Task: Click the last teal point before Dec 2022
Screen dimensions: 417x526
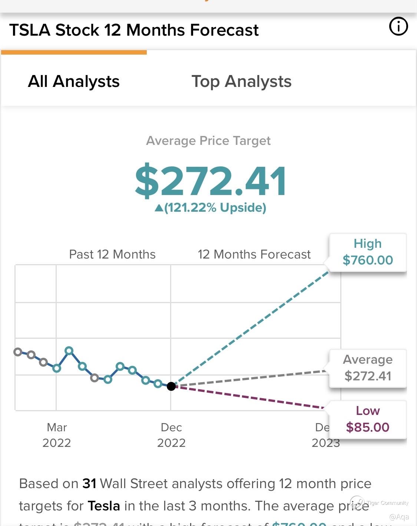Action: tap(158, 384)
